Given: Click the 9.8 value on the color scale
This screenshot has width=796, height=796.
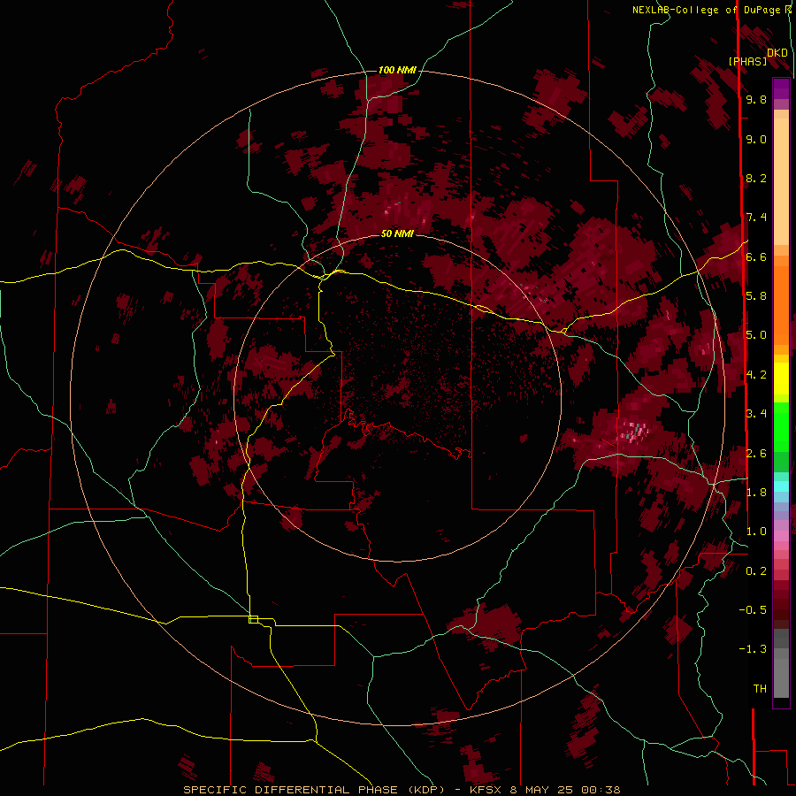Looking at the screenshot, I should point(756,99).
